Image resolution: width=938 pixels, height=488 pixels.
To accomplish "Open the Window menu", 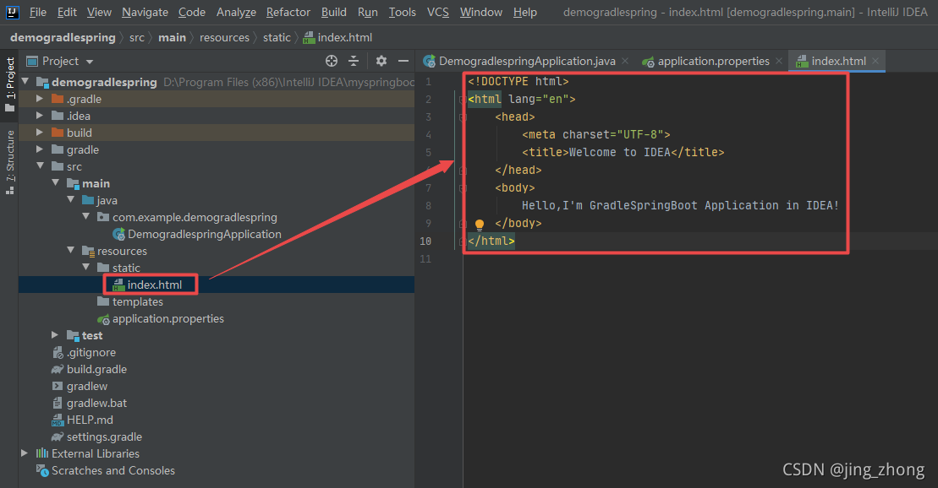I will tap(481, 12).
